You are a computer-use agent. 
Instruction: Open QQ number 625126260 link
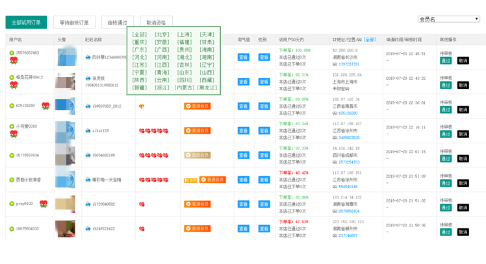coord(347,114)
